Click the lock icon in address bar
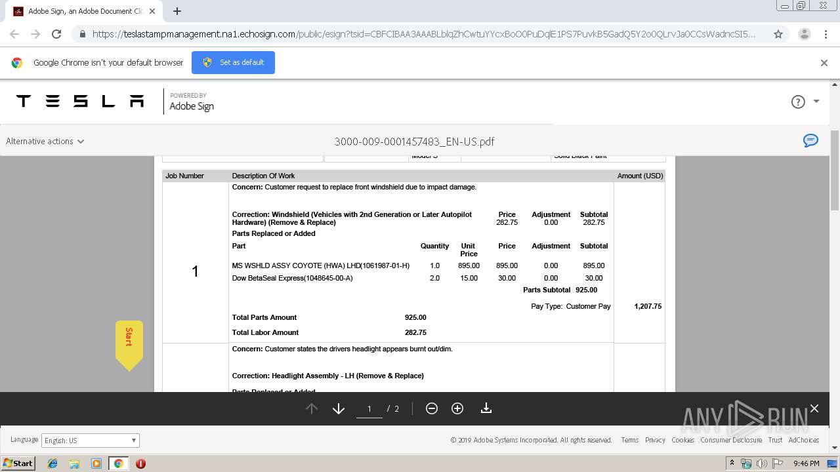 point(82,34)
